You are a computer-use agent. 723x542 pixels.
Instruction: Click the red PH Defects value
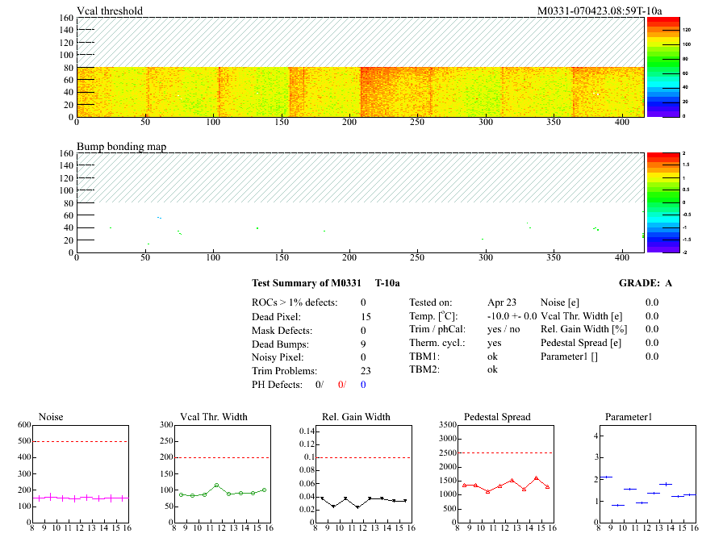pyautogui.click(x=341, y=385)
